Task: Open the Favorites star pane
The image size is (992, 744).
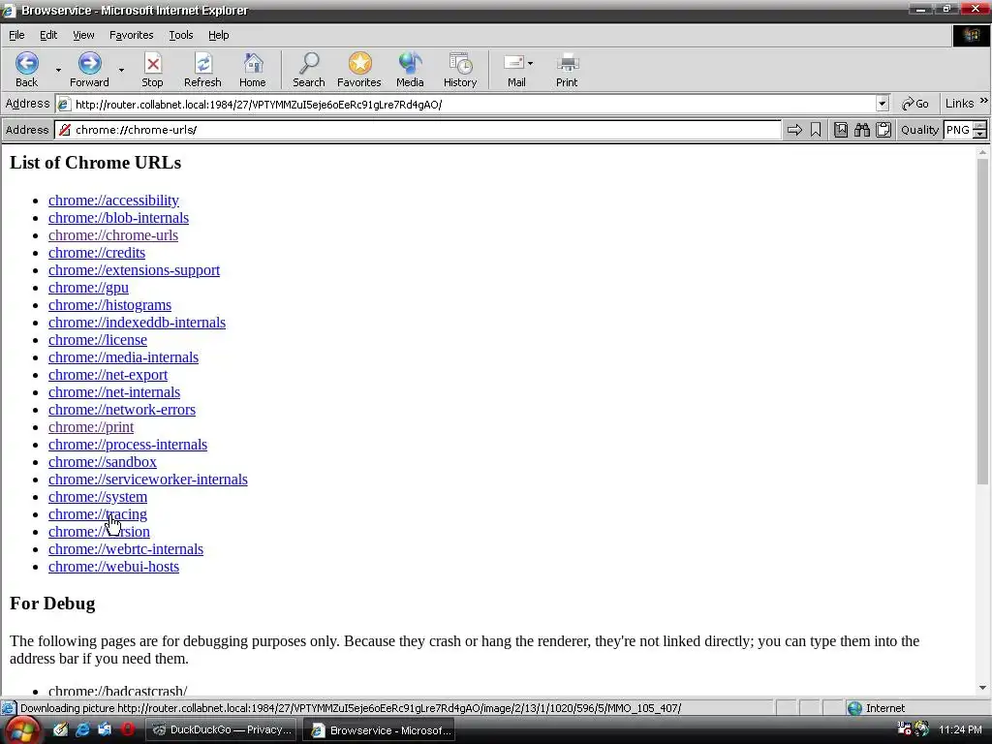Action: (x=358, y=70)
